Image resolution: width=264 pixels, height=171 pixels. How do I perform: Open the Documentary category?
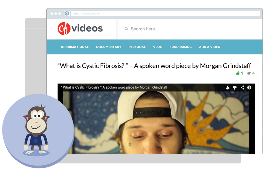tap(109, 47)
